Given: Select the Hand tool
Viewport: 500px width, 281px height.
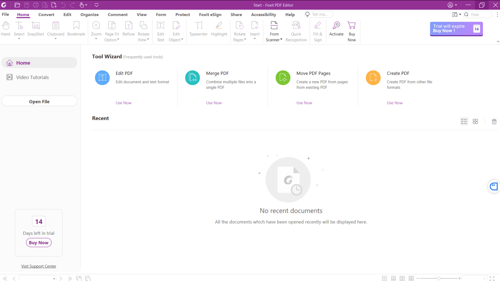Looking at the screenshot, I should [5, 29].
